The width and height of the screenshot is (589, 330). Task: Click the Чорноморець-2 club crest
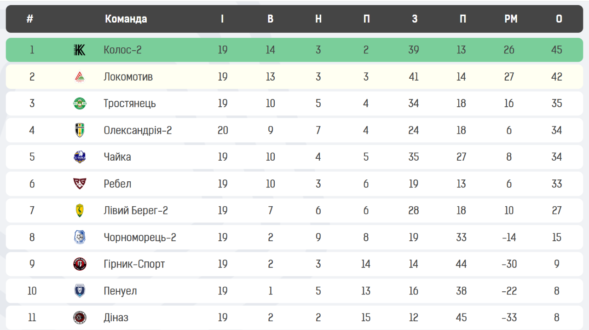tap(80, 237)
